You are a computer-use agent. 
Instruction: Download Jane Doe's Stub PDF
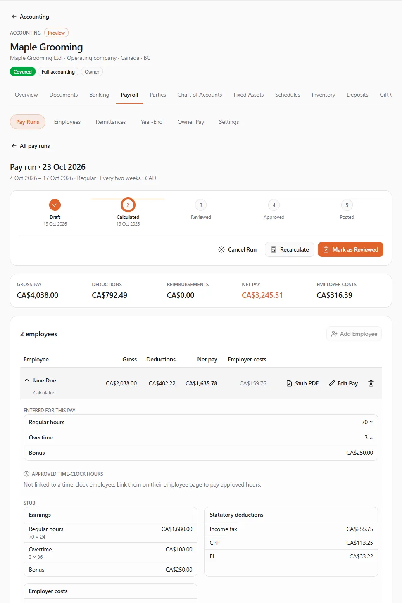pyautogui.click(x=302, y=383)
